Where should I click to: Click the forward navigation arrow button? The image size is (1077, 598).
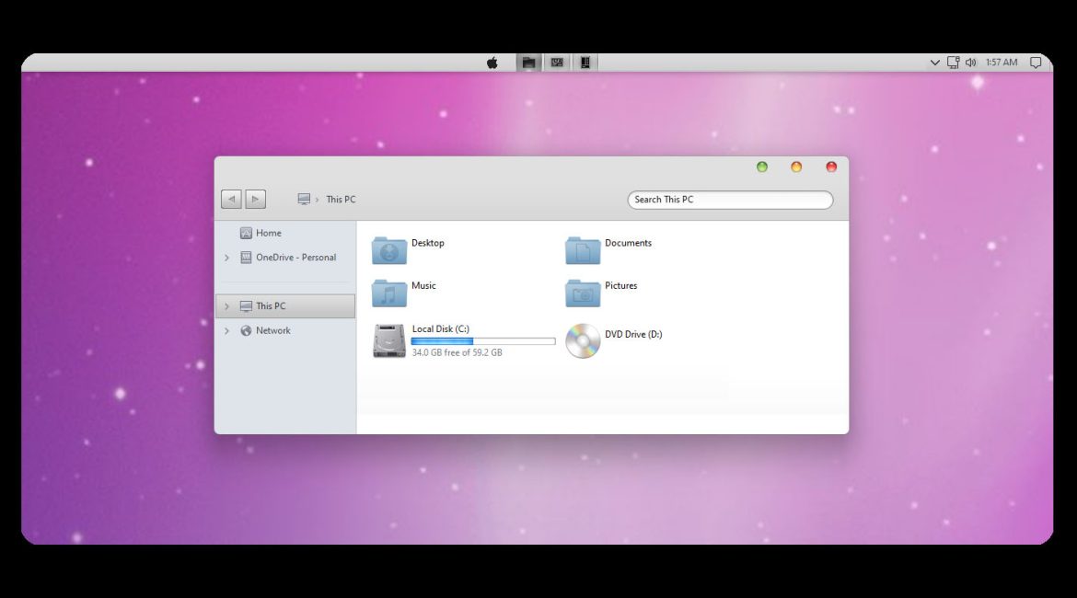pyautogui.click(x=255, y=199)
